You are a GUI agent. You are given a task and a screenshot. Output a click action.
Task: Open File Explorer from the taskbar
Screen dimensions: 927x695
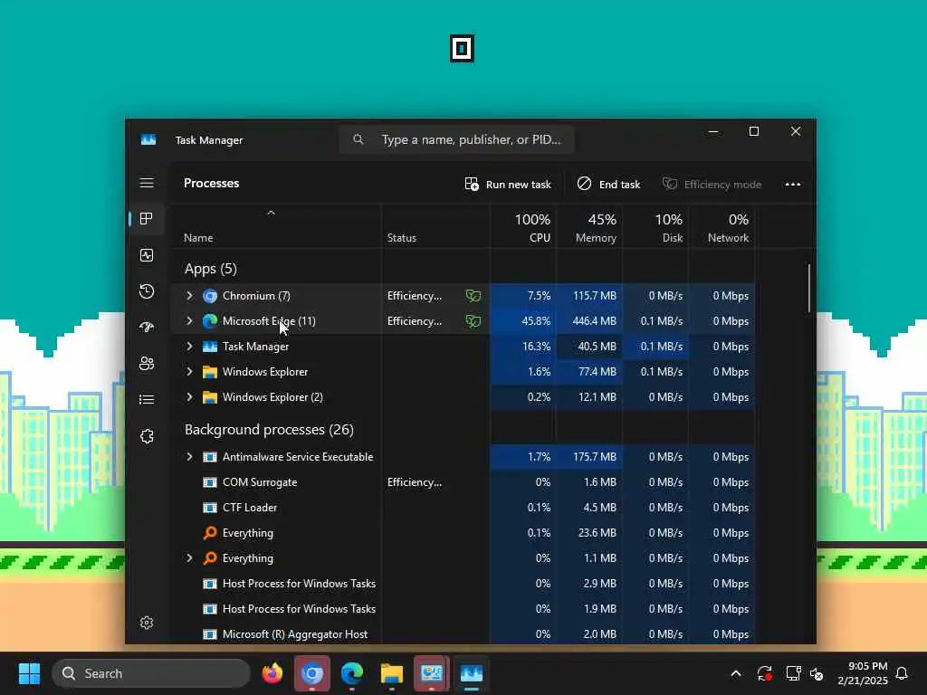pos(391,673)
